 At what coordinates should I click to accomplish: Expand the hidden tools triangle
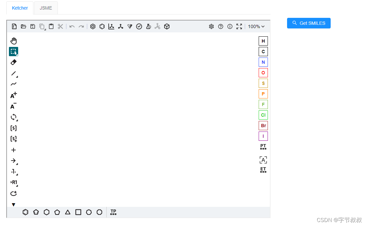tap(14, 204)
